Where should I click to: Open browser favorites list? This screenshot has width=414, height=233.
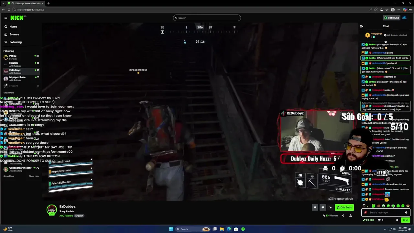point(387,10)
